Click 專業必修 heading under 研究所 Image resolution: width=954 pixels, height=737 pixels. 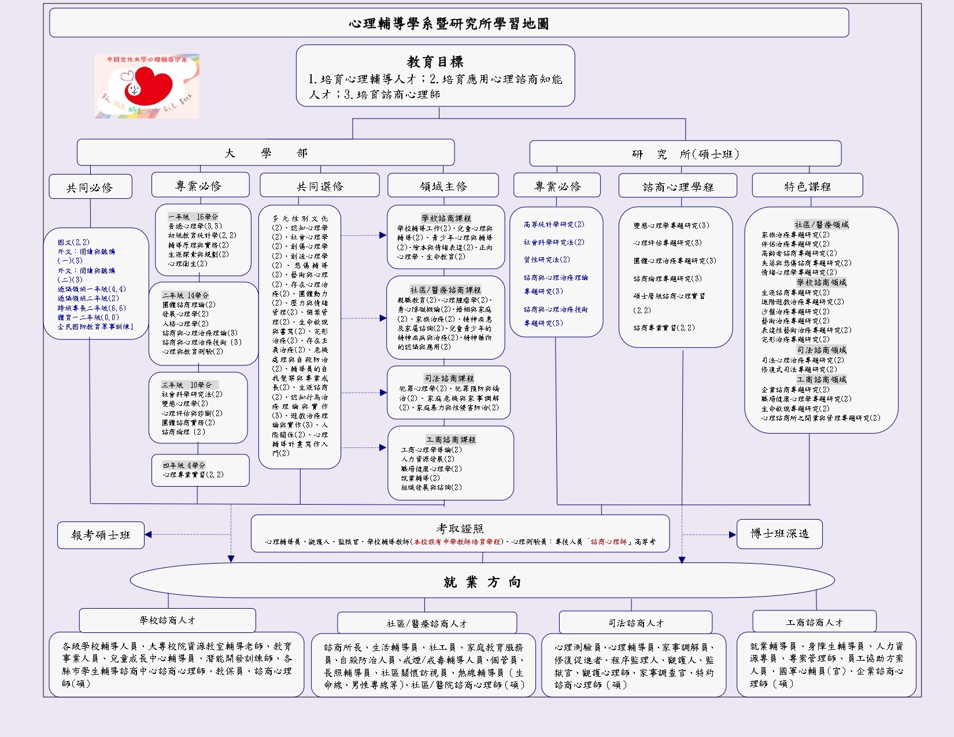(x=557, y=186)
